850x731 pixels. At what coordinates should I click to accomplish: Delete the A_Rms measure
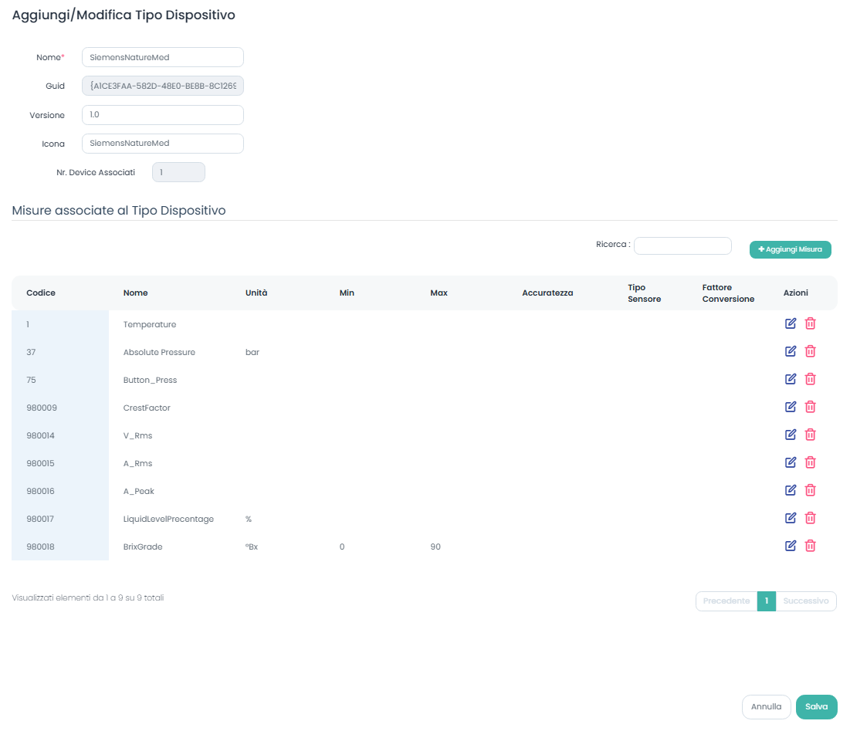[x=810, y=462]
